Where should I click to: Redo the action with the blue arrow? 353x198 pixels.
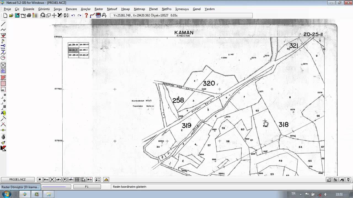pyautogui.click(x=79, y=16)
